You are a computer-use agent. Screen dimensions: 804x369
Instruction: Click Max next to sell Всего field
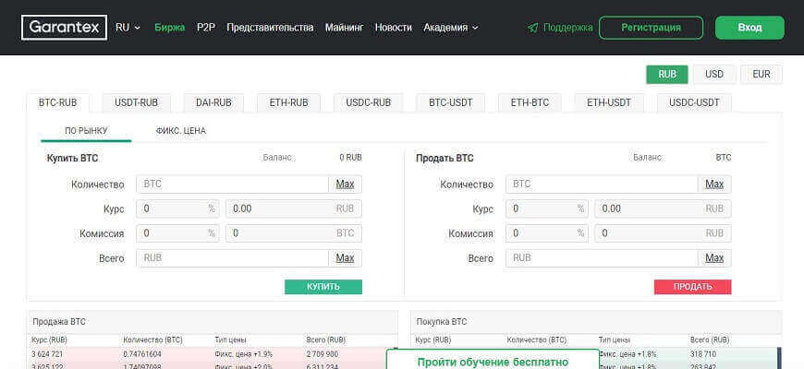point(714,258)
